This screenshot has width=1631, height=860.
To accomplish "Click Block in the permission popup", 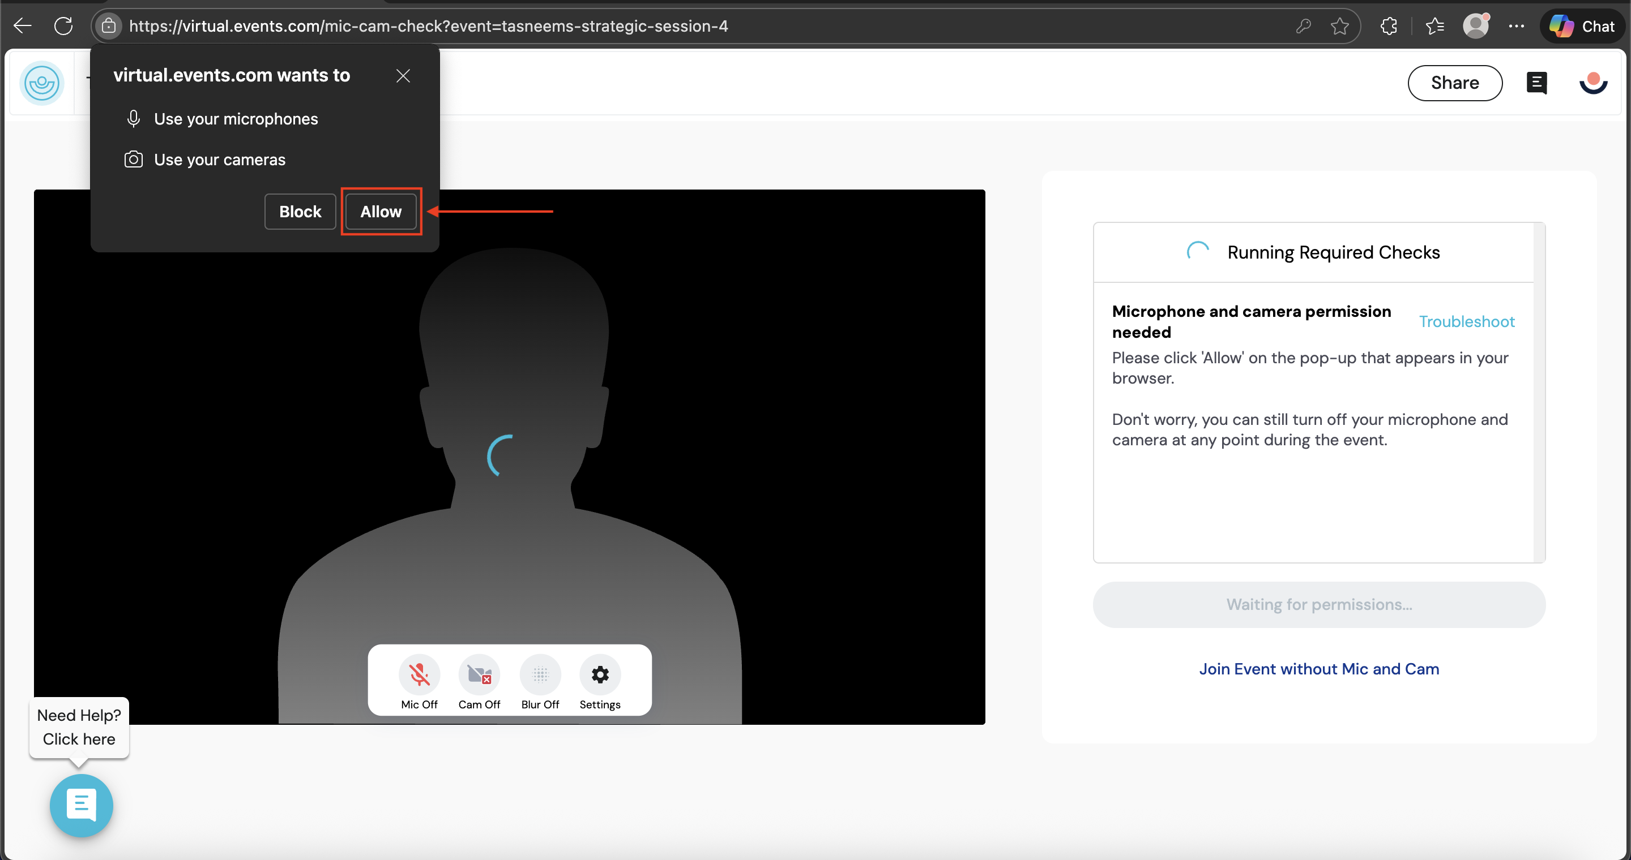I will [300, 211].
